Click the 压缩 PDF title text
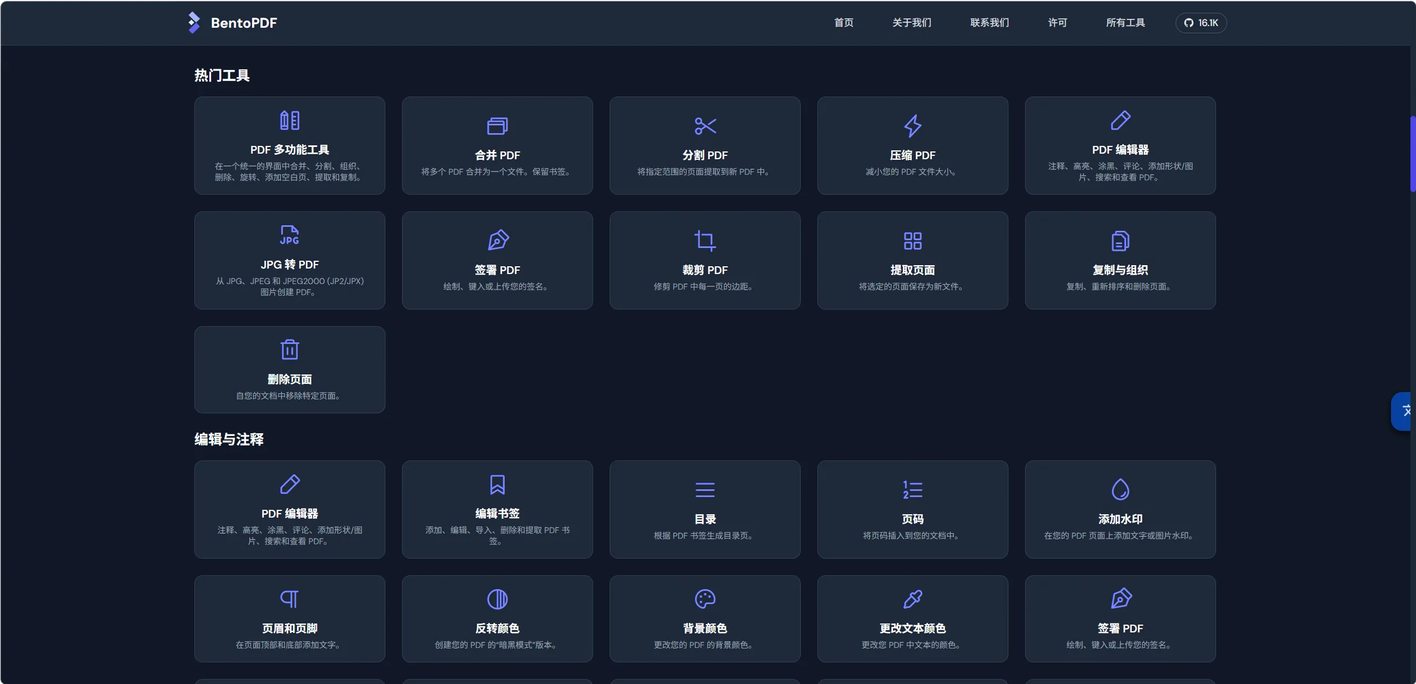The image size is (1416, 684). [x=912, y=155]
